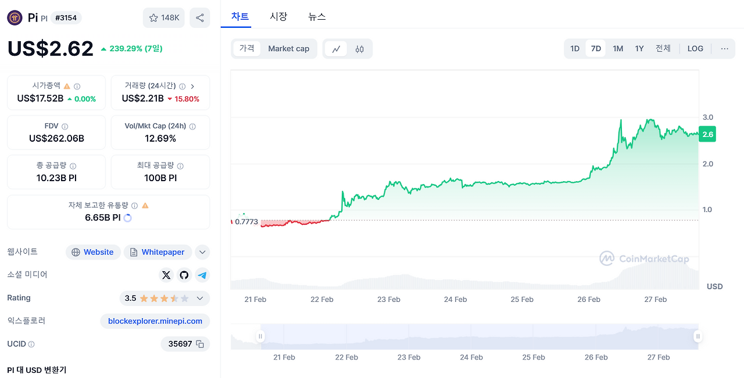744x378 pixels.
Task: Add Pi to watchlist with star button
Action: pos(164,18)
